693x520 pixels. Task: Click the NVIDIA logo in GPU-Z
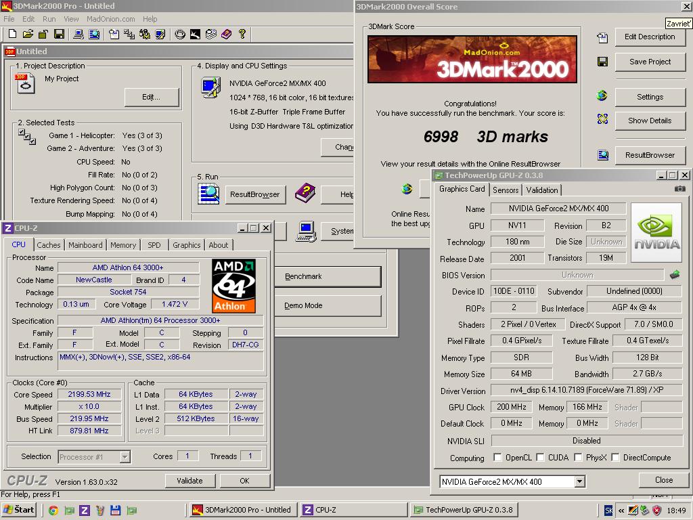click(656, 232)
